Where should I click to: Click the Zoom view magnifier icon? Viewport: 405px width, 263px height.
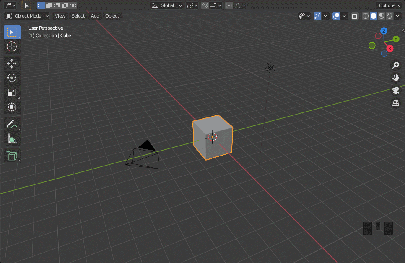pyautogui.click(x=396, y=65)
